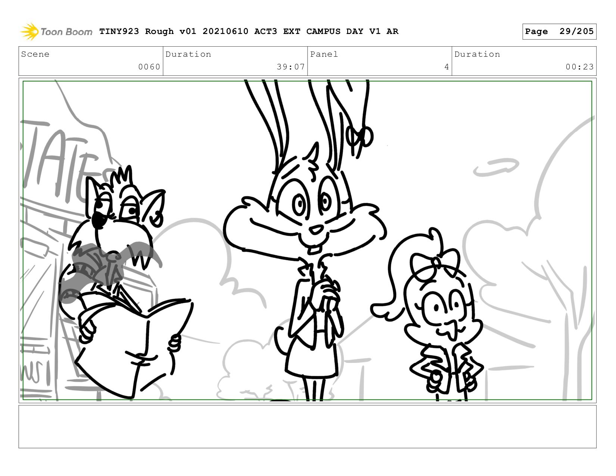Select scene duration value 39:07
The width and height of the screenshot is (616, 476).
click(290, 67)
